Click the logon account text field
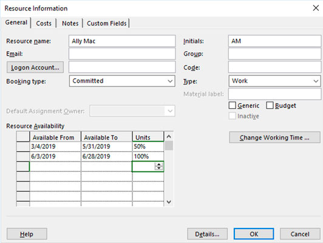This screenshot has width=323, height=243. tap(122, 67)
